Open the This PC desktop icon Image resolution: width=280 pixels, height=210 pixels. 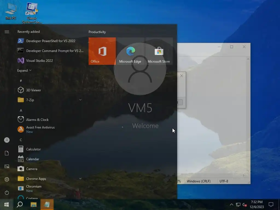(11, 11)
